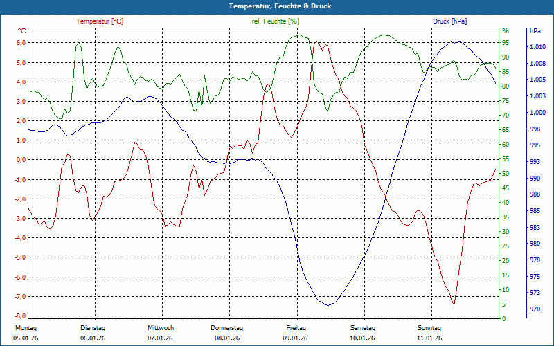Viewport: 554px width, 346px height.
Task: Click the Samstag day label
Action: [363, 328]
